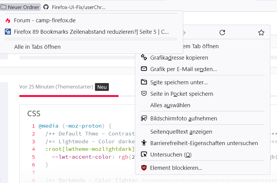The height and width of the screenshot is (183, 277).
Task: Click the email envelope icon
Action: 144,69
